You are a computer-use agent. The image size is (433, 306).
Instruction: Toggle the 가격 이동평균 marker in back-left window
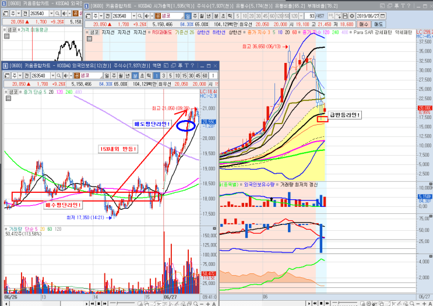pos(19,30)
